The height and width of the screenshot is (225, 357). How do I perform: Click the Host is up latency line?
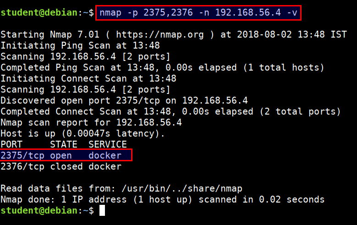[x=82, y=133]
